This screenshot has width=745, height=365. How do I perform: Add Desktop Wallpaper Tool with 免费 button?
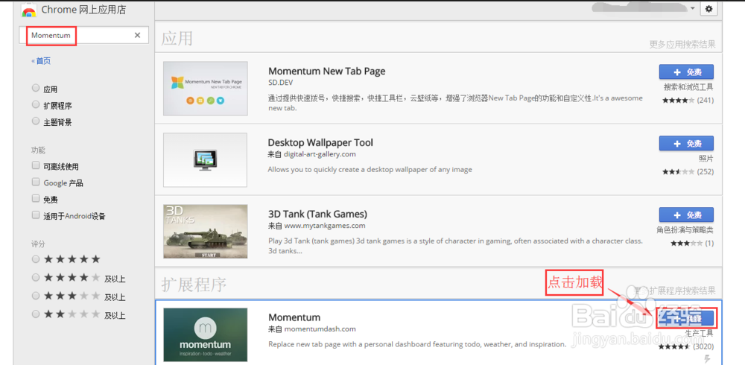[x=686, y=143]
